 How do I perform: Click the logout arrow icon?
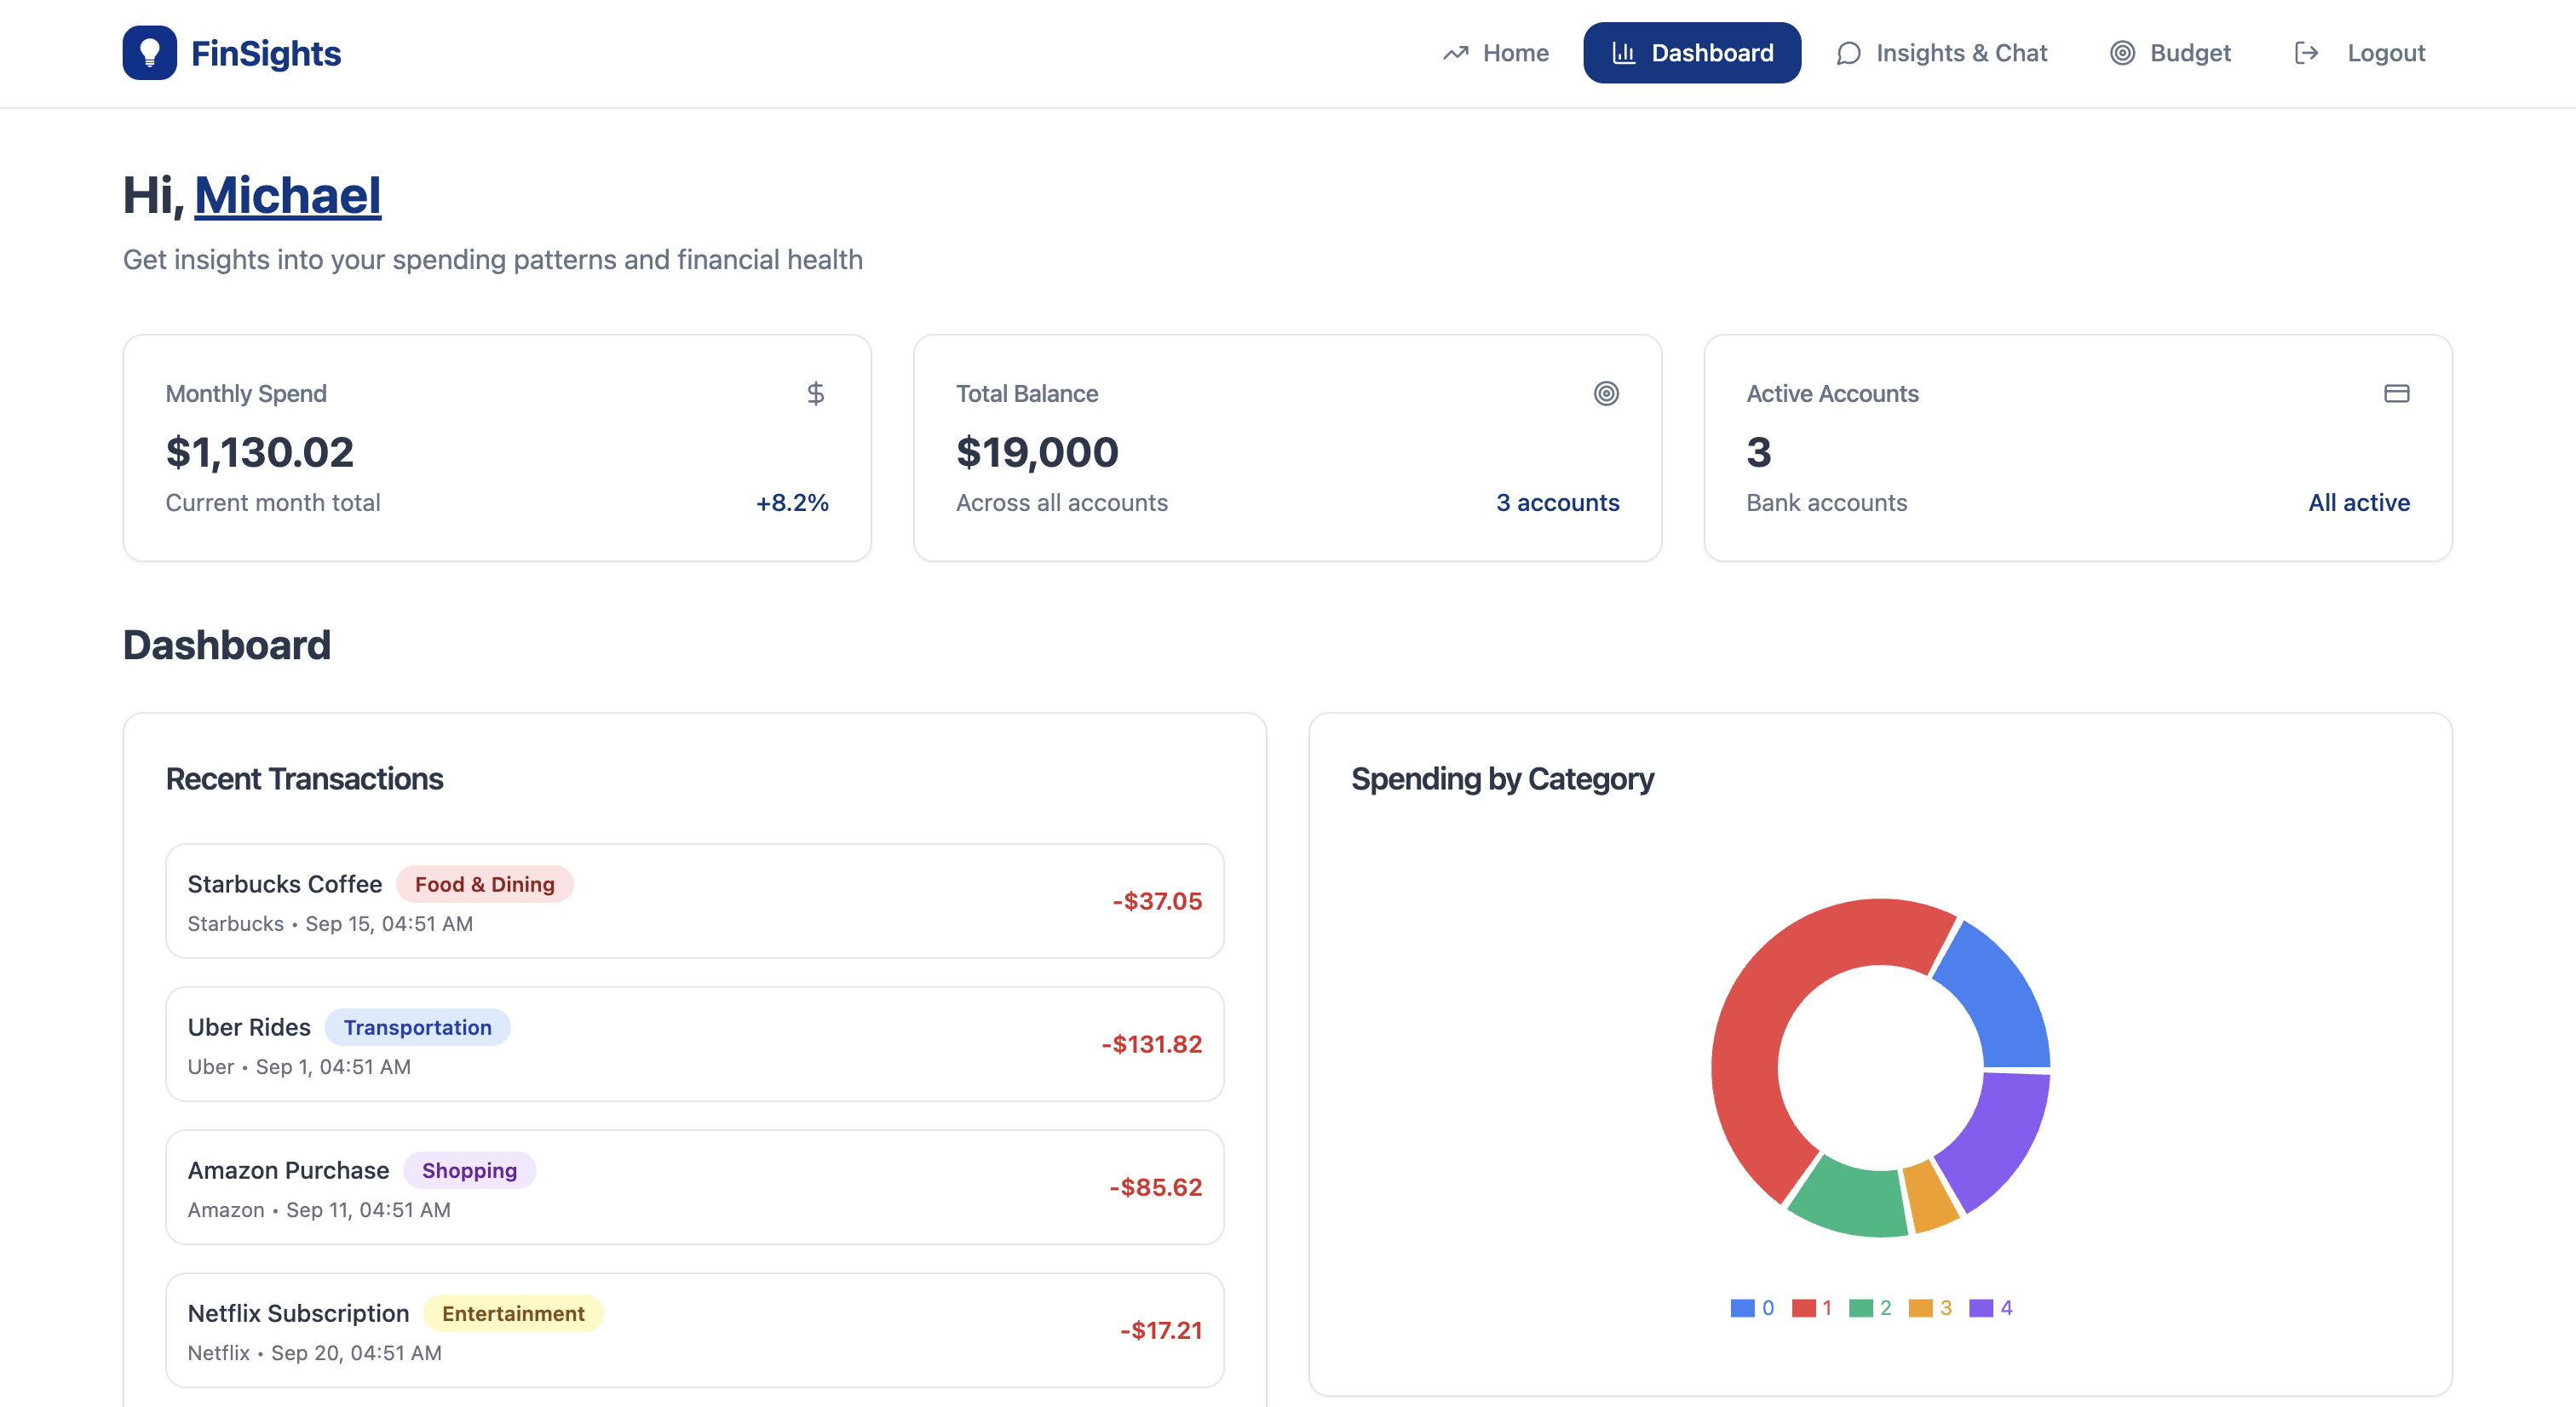coord(2306,53)
